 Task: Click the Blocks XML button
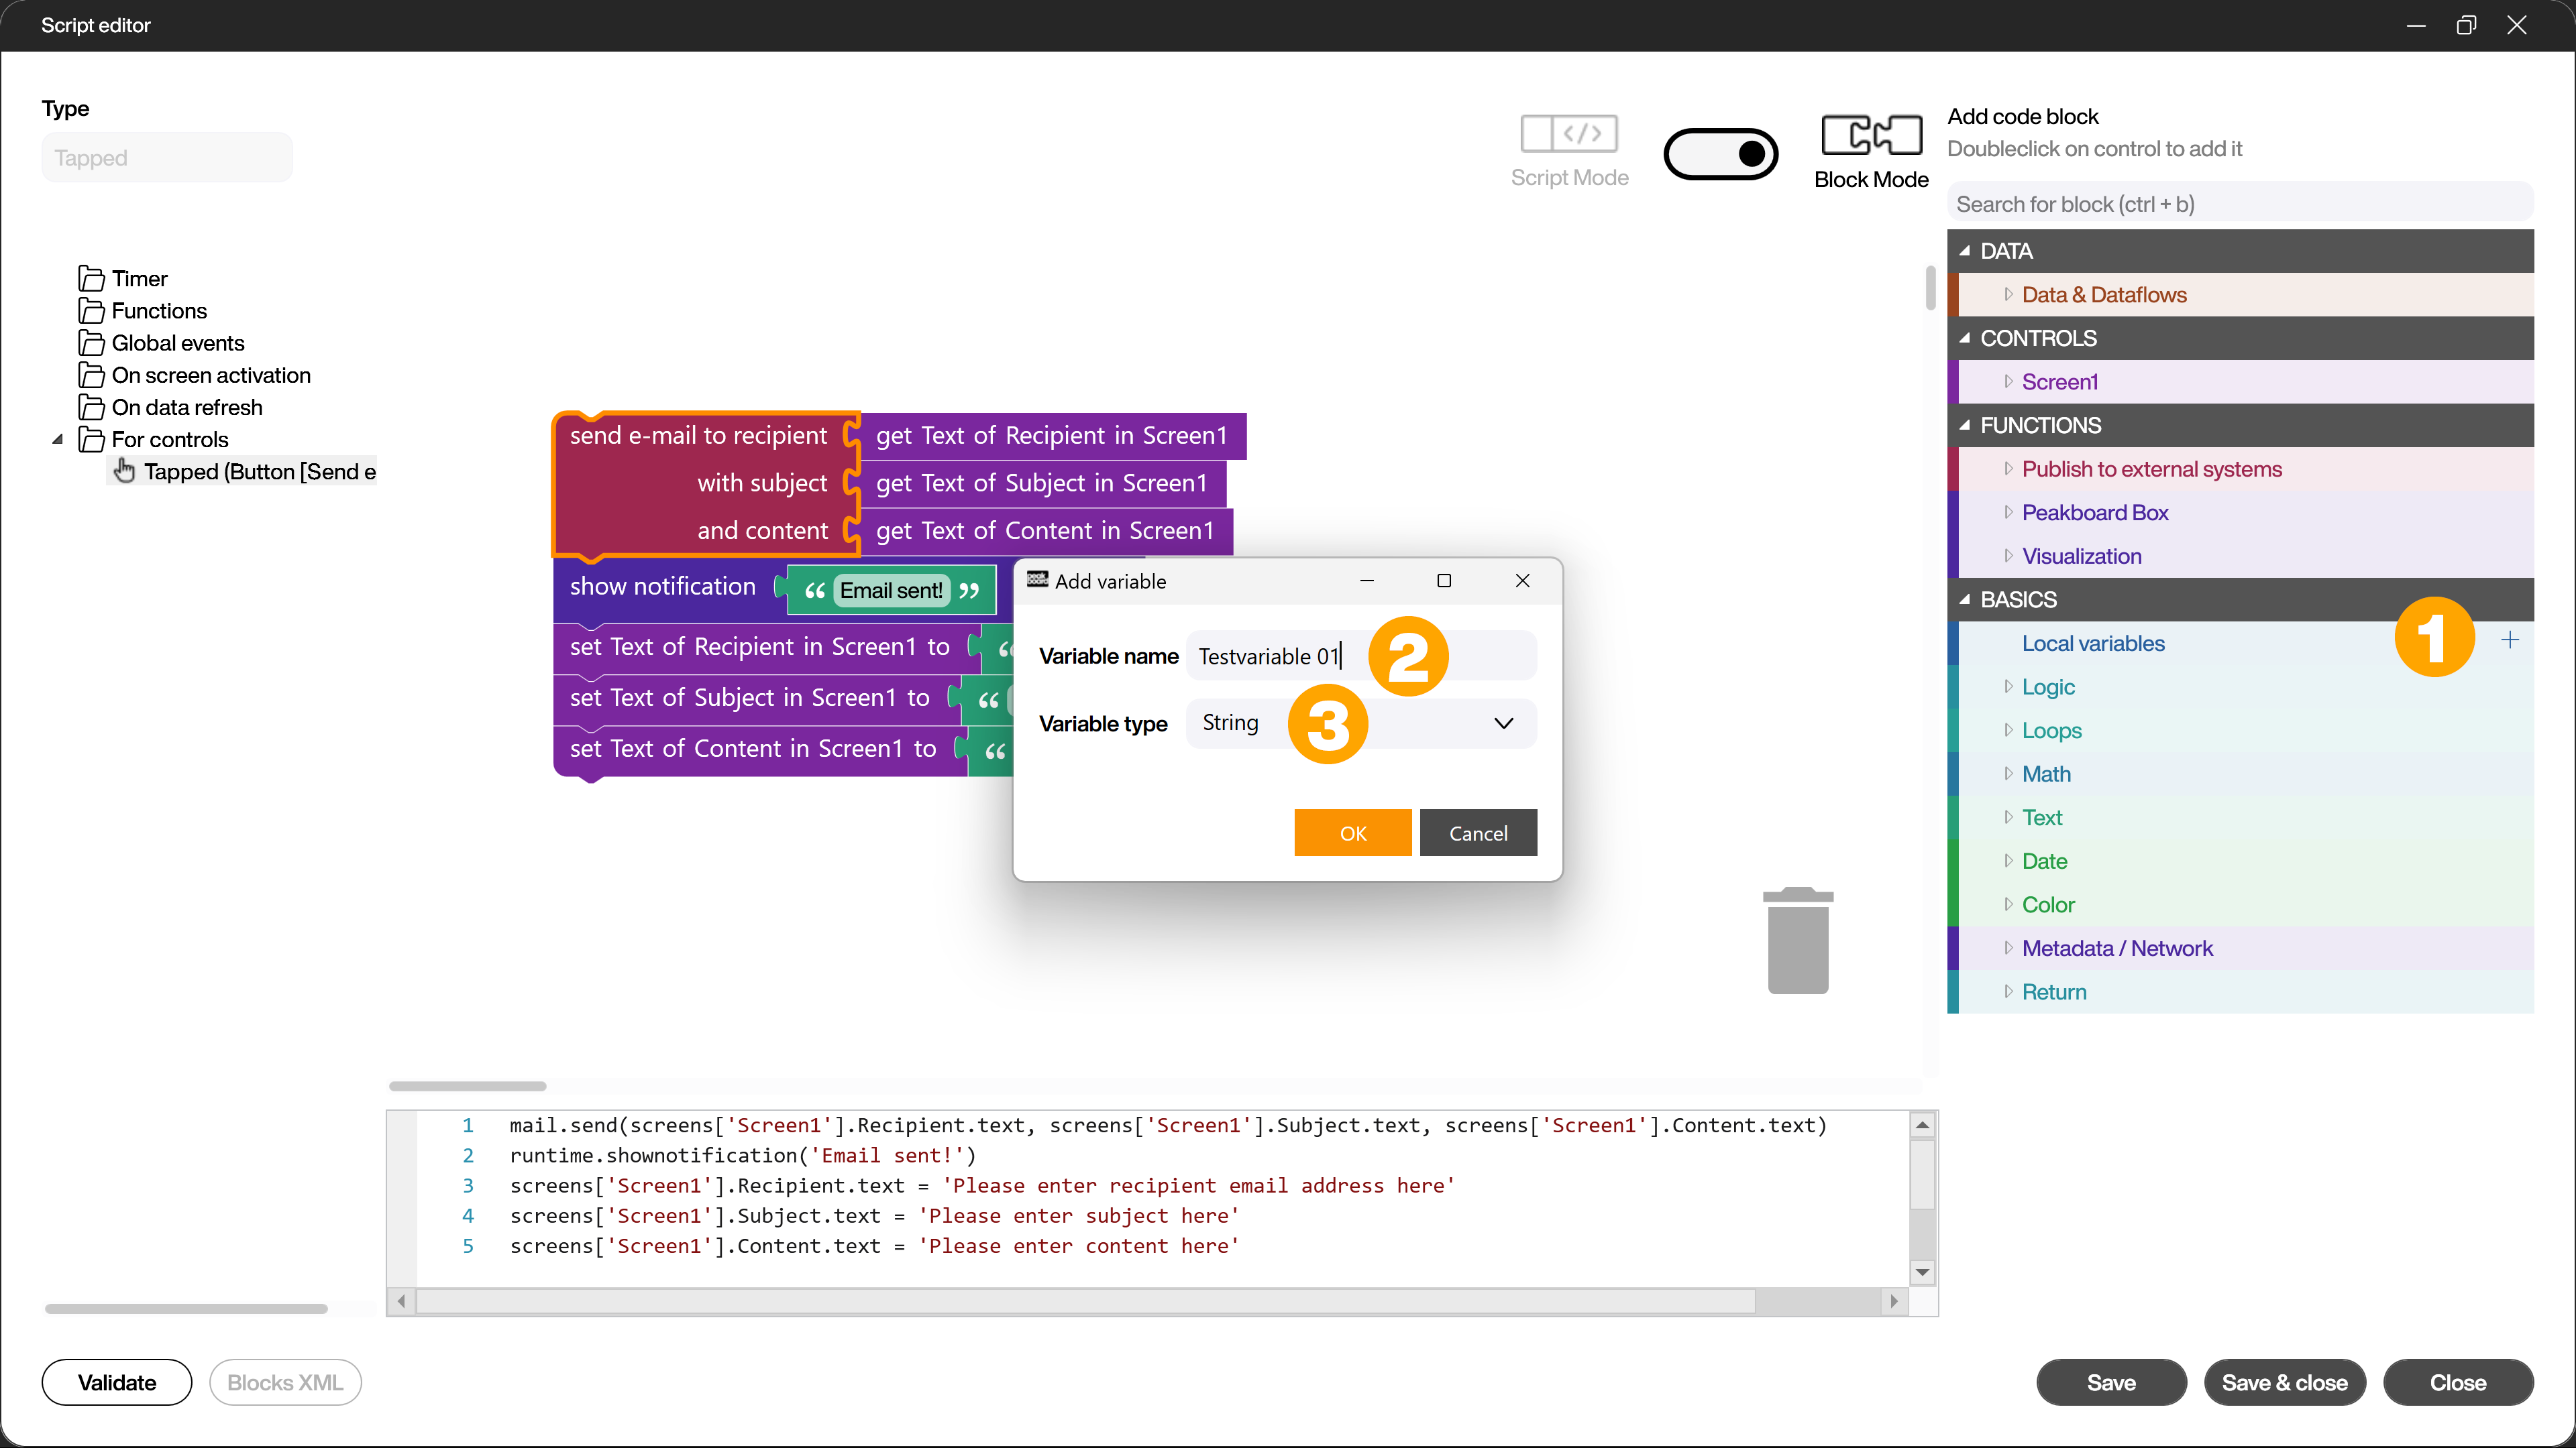285,1382
